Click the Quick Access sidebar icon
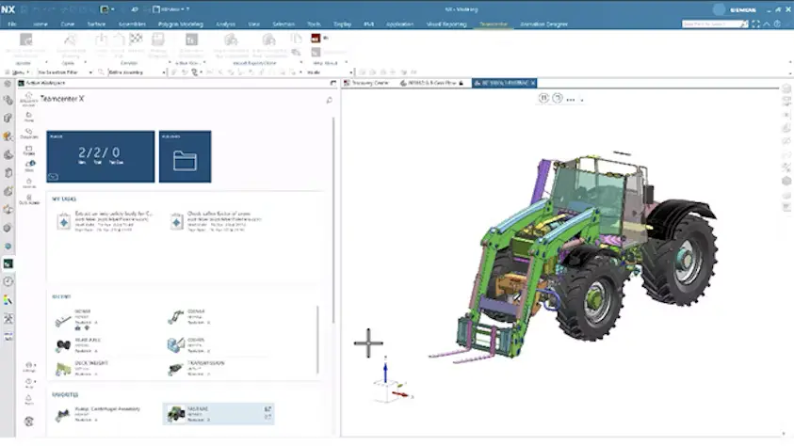794x446 pixels. (29, 199)
